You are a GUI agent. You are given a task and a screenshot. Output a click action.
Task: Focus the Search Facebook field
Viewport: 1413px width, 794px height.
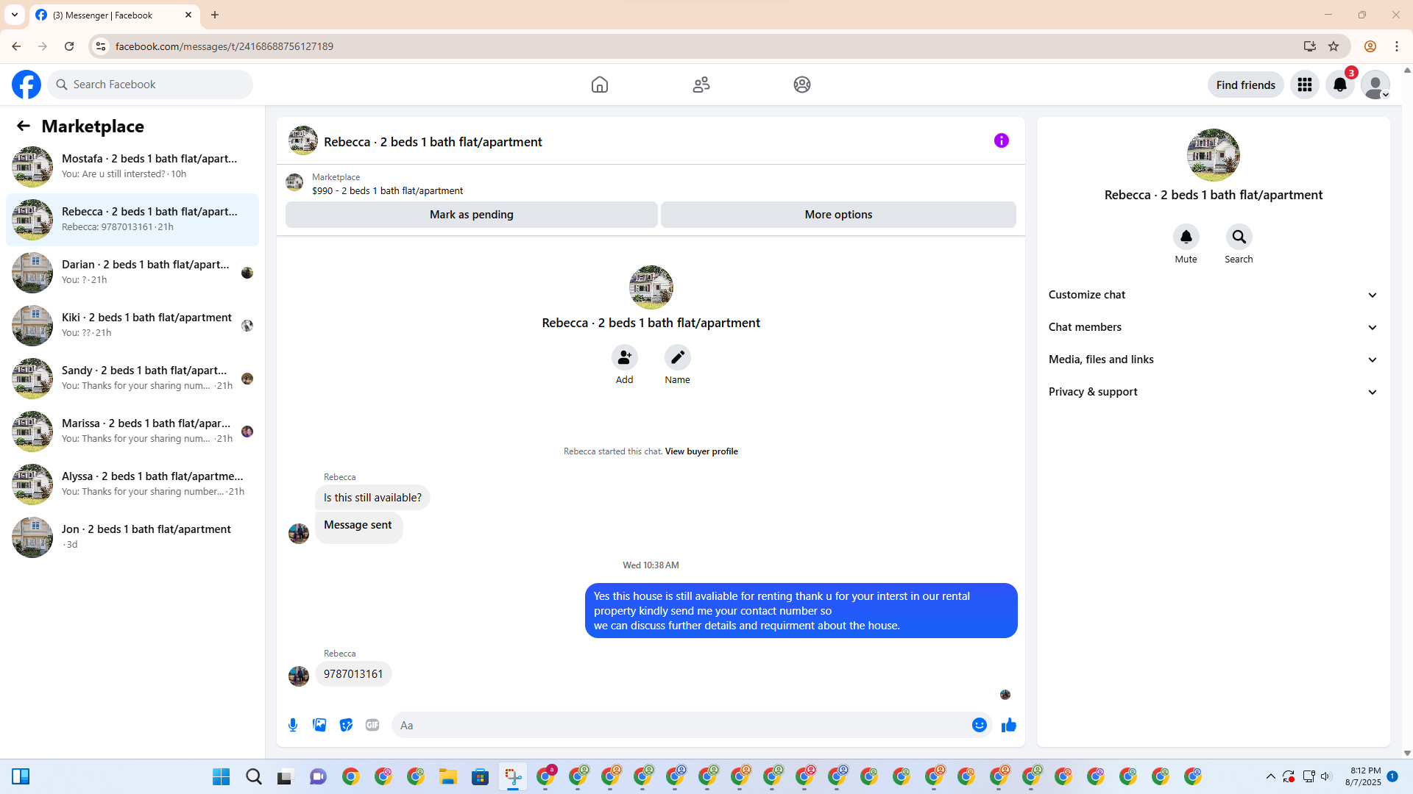[150, 85]
